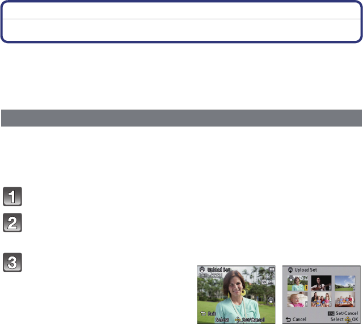Click the step 2 number icon

coord(12,222)
